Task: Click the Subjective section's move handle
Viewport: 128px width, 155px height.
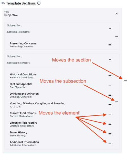Action: (x=125, y=81)
